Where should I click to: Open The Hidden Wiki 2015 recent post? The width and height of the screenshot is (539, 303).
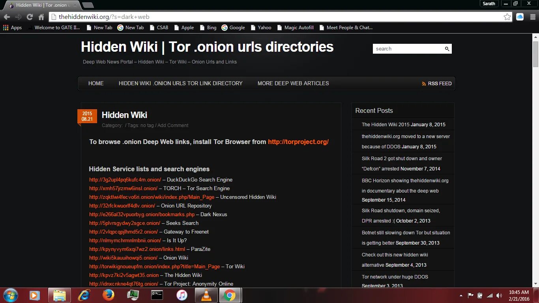(386, 125)
